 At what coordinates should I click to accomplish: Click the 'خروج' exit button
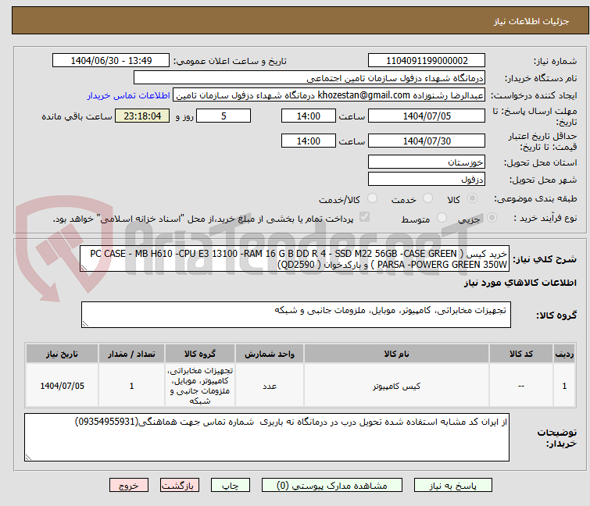coord(129,485)
